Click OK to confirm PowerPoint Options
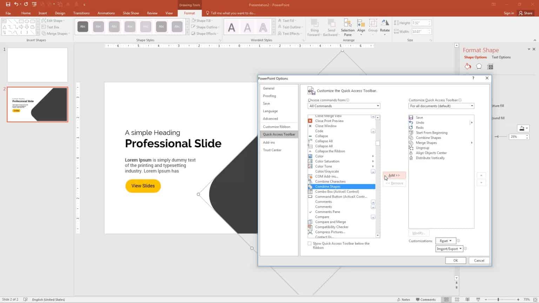Image resolution: width=539 pixels, height=303 pixels. coord(455,260)
